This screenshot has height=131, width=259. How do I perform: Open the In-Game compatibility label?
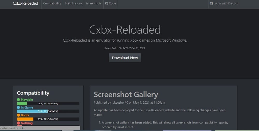coord(27,107)
